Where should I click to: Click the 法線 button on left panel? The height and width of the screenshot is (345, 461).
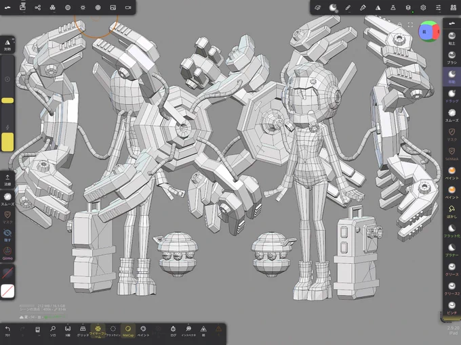7,179
